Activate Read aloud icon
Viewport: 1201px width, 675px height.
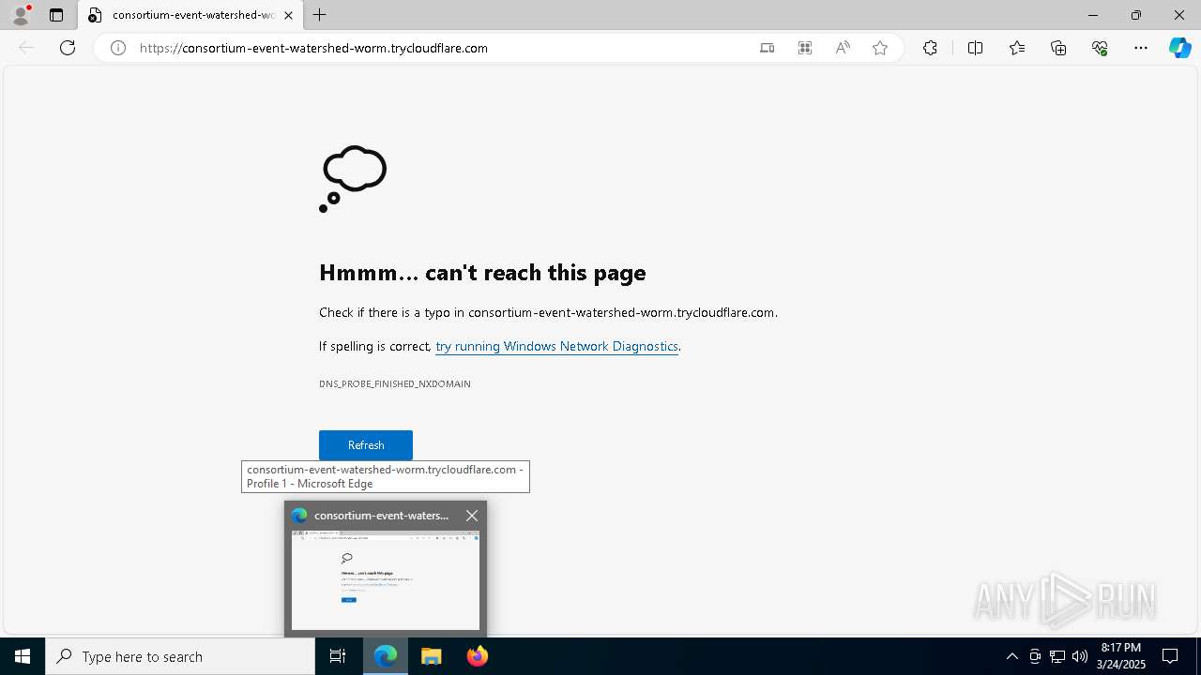click(843, 48)
